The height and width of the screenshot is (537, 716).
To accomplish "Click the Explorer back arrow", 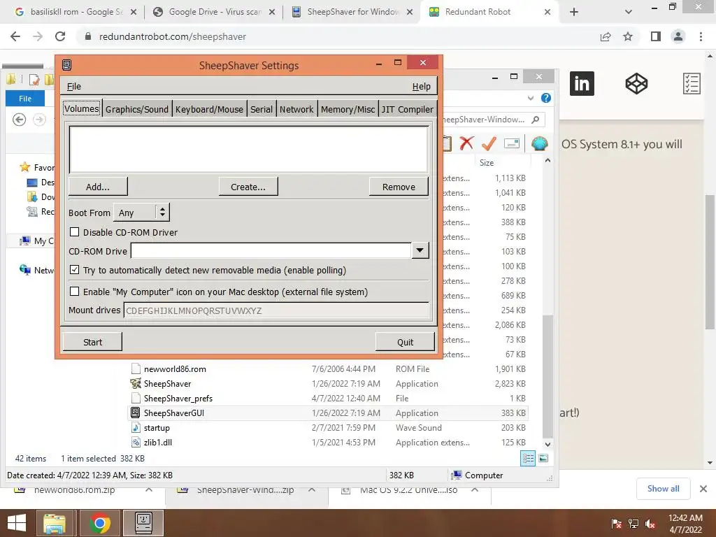I will pos(19,120).
